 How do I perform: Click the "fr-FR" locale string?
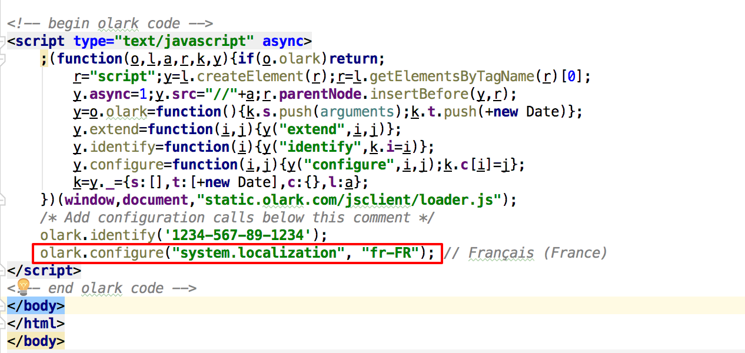(390, 253)
